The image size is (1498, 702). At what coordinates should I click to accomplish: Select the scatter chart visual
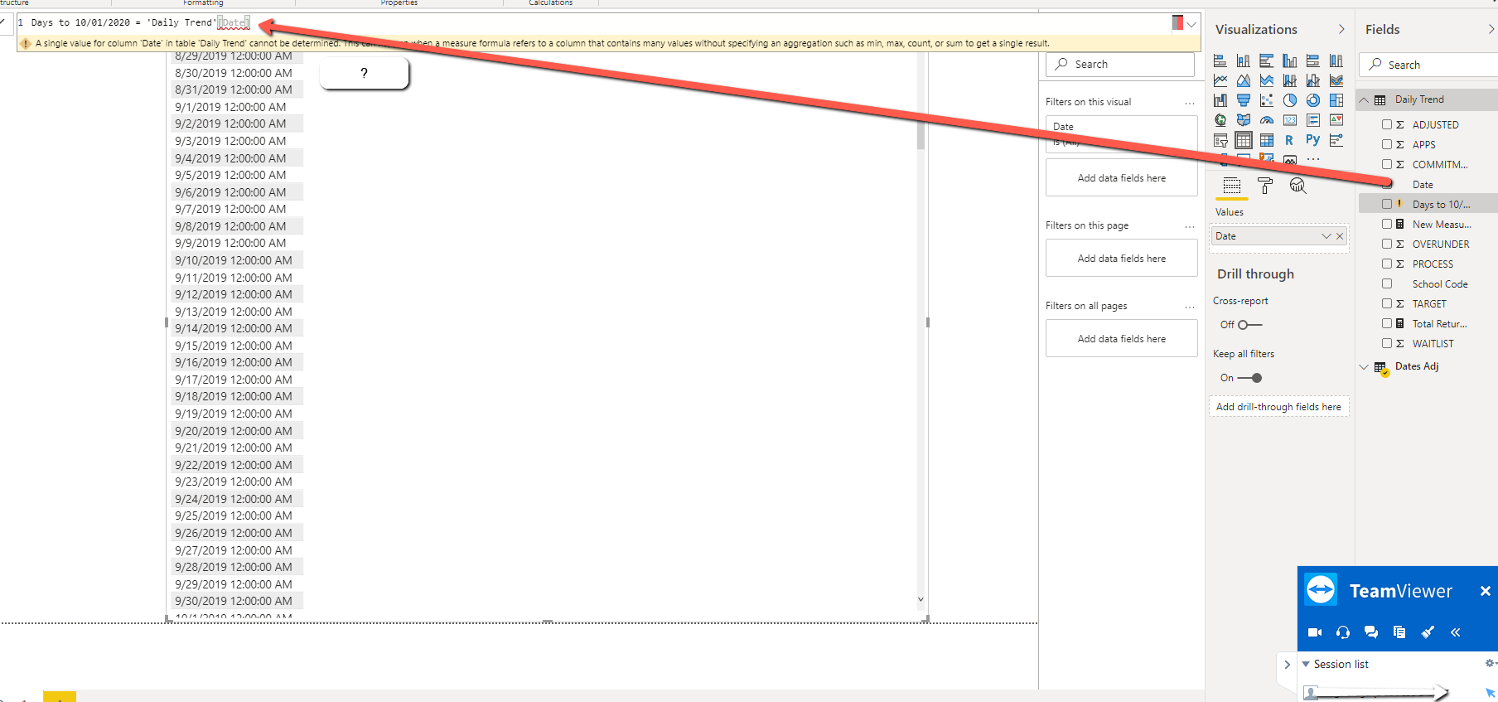tap(1267, 100)
